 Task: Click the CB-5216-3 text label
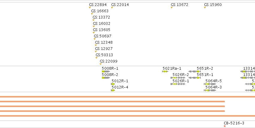coord(234,123)
